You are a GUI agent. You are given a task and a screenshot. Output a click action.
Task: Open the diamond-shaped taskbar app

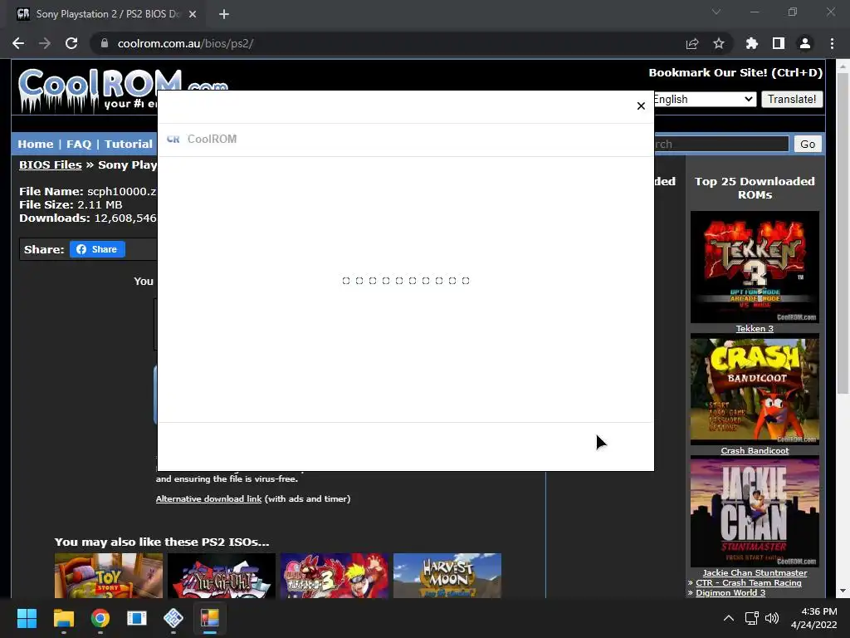tap(173, 618)
